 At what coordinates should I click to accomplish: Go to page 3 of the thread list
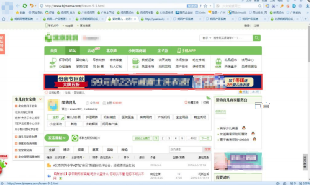point(169,138)
